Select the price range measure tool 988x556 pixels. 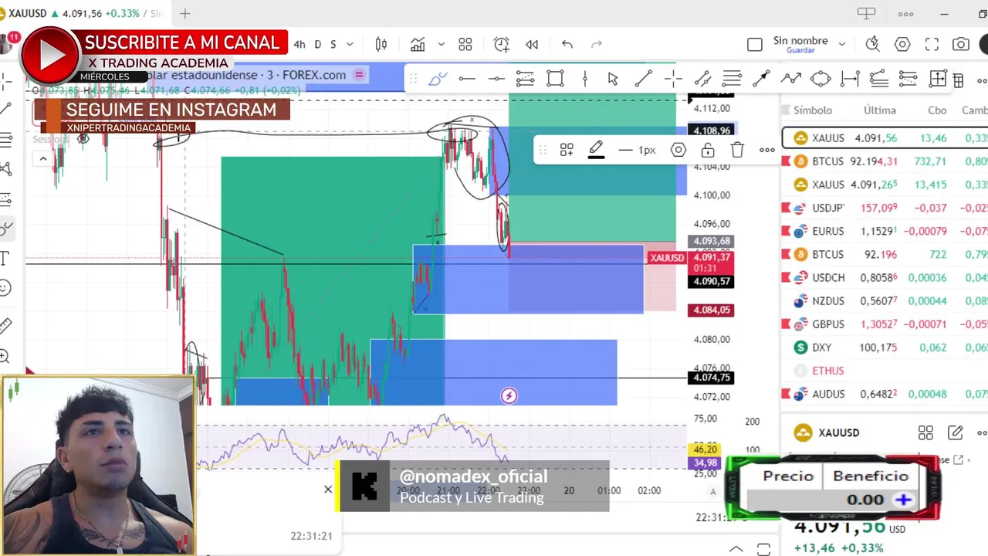[850, 79]
